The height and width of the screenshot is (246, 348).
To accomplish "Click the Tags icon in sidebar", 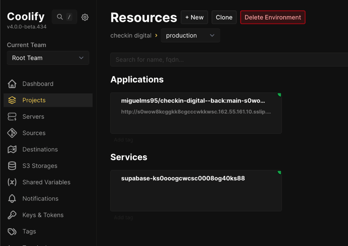I will pos(12,231).
